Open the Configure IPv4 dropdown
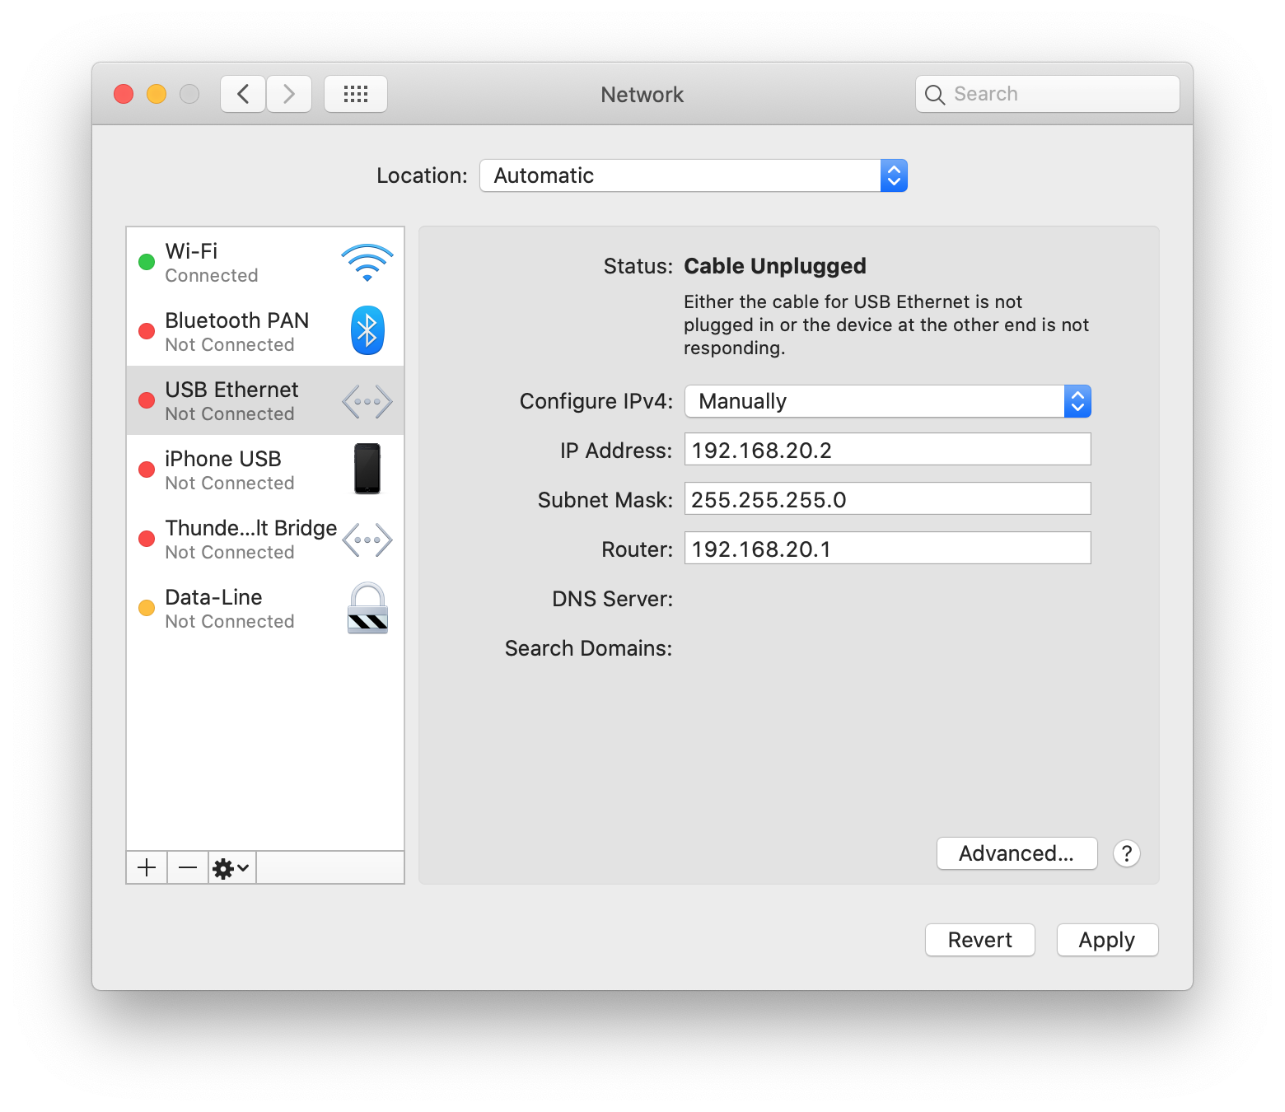The image size is (1285, 1112). [887, 401]
